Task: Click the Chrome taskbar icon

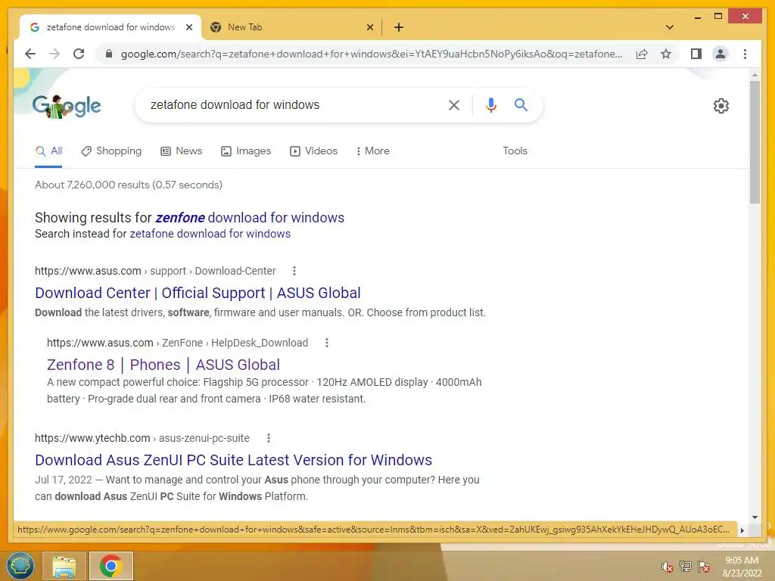Action: (111, 566)
